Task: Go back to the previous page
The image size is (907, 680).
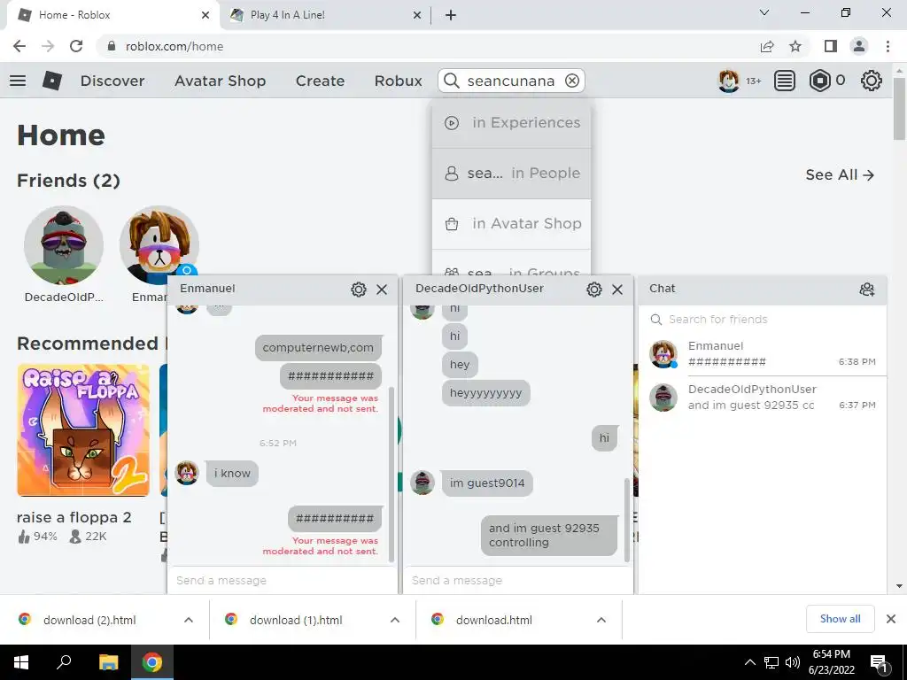Action: [19, 46]
